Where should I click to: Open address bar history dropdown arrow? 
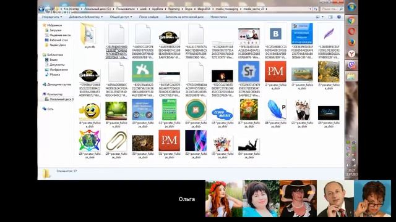[310, 9]
